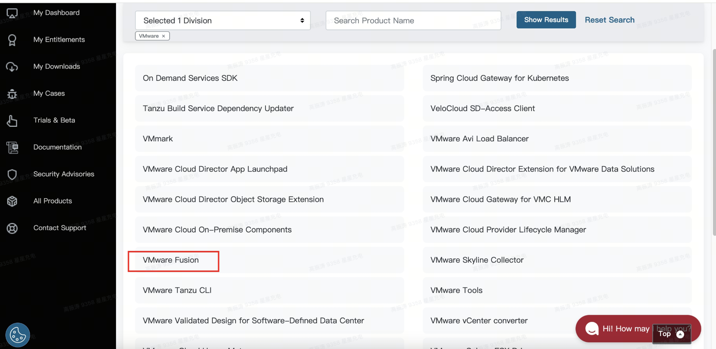The width and height of the screenshot is (716, 349).
Task: Select the VMmark product row
Action: click(269, 139)
